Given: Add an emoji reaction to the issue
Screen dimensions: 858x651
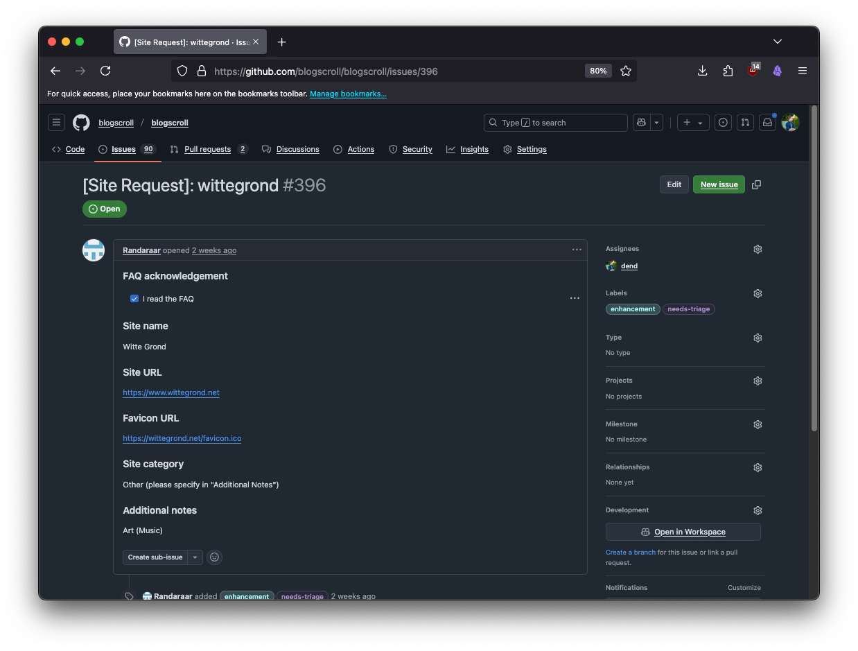Looking at the screenshot, I should click(215, 557).
